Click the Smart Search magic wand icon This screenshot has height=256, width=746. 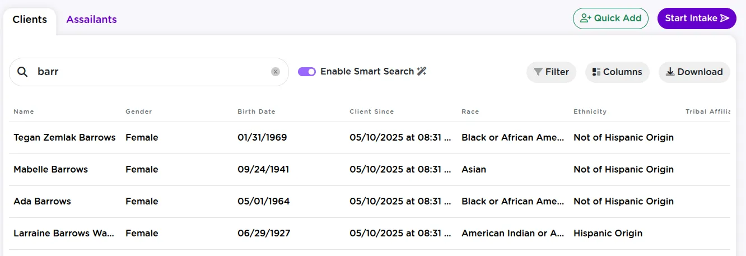pos(422,71)
